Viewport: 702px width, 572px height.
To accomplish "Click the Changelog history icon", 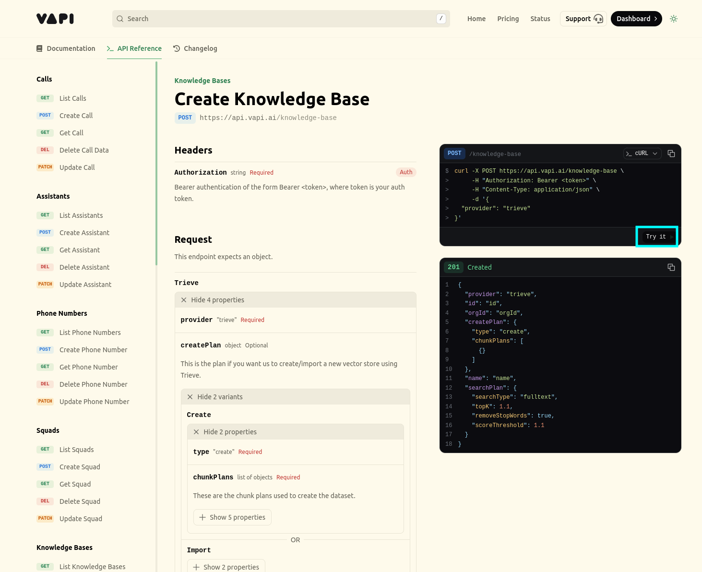I will [x=177, y=48].
